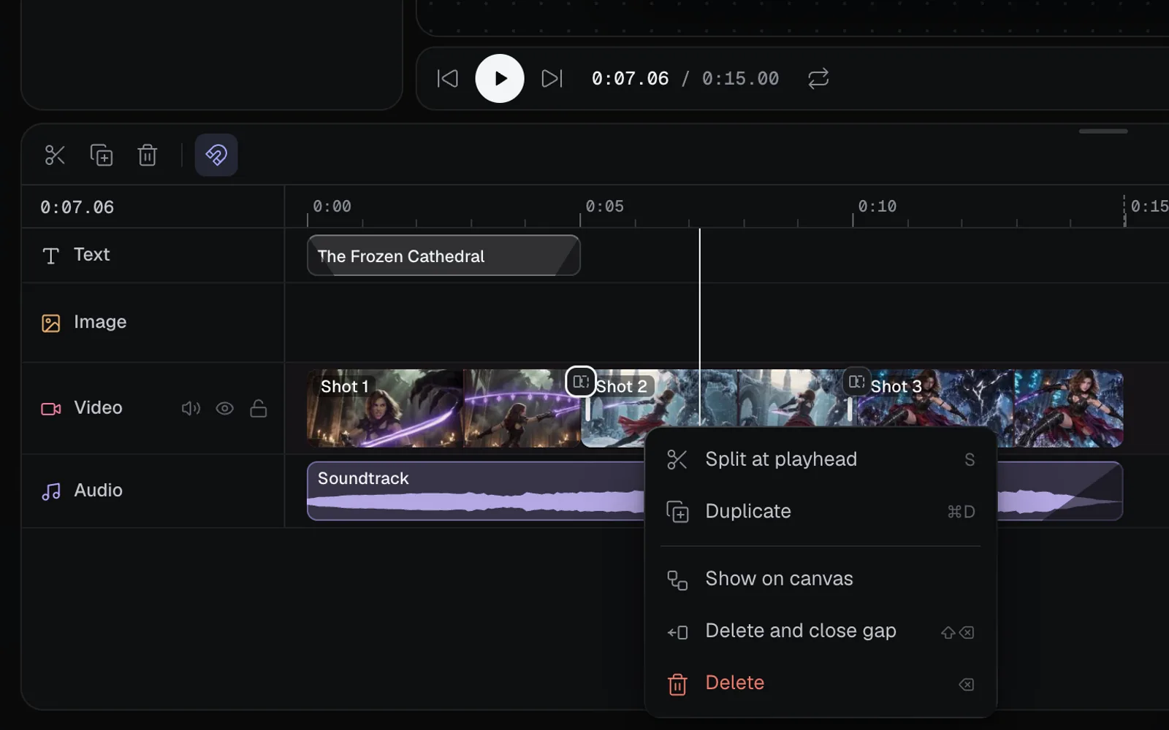Screen dimensions: 1169x730
Task: Click the Video track label
Action: tap(98, 408)
